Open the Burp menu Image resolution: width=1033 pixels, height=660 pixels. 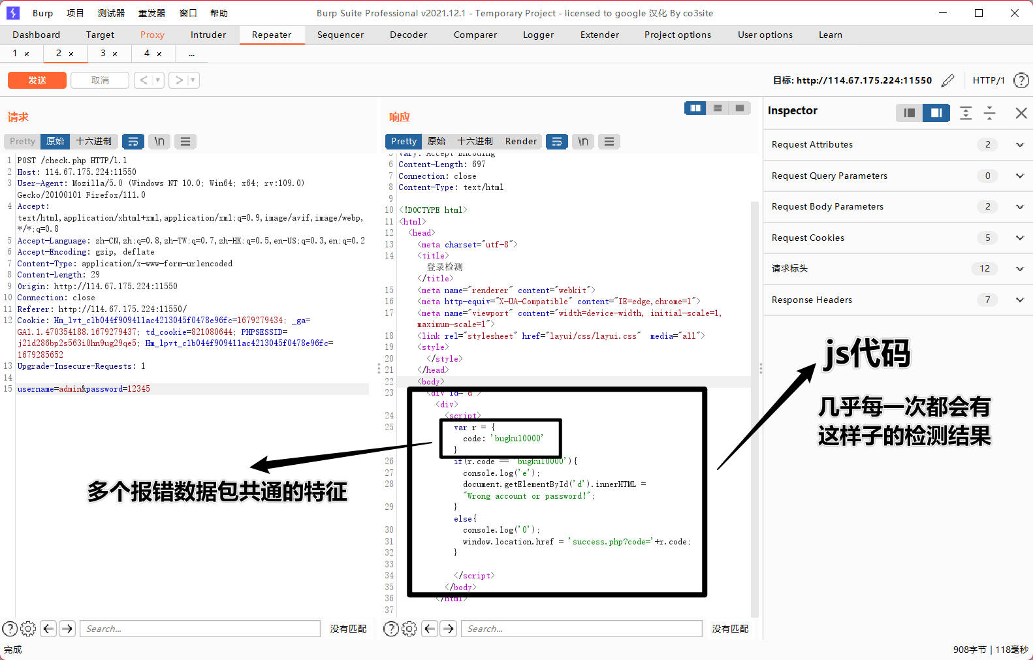click(x=42, y=13)
